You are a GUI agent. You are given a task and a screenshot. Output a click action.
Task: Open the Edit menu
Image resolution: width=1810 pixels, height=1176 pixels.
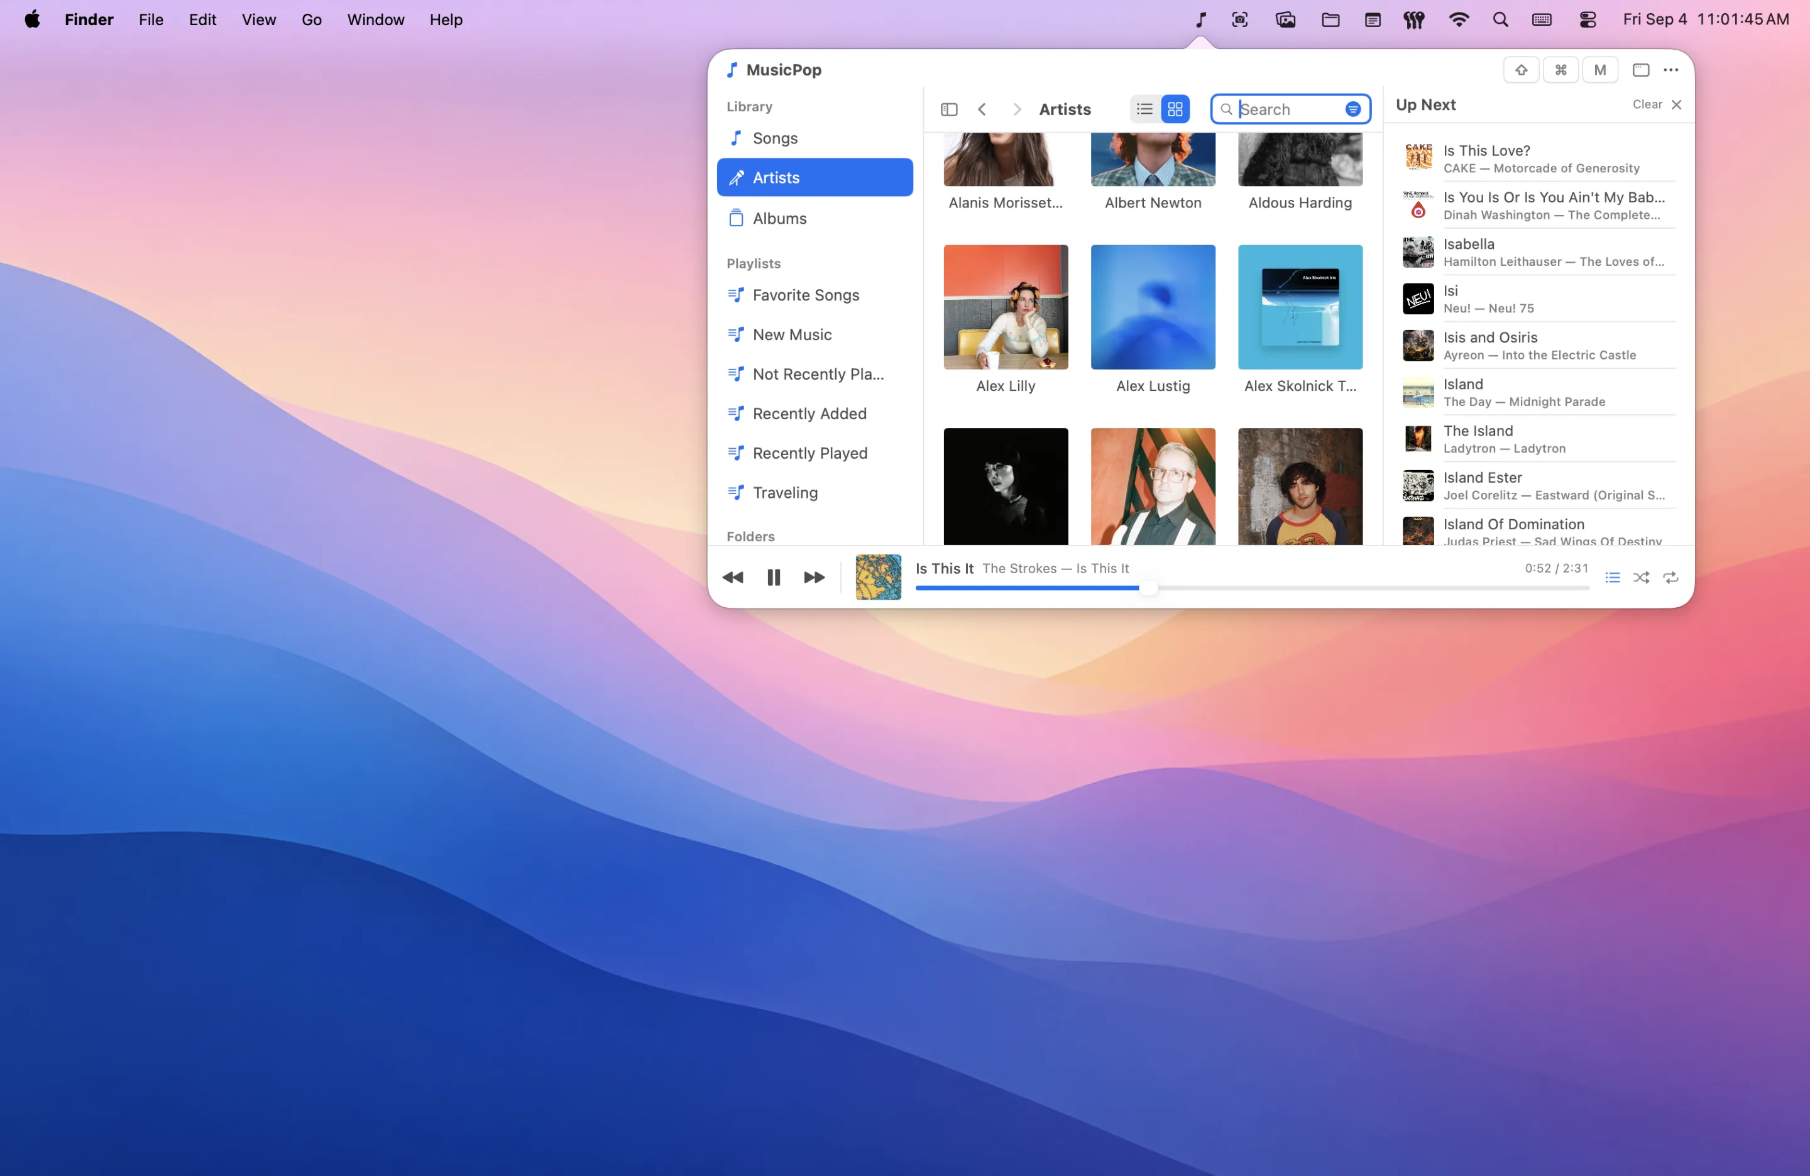coord(202,19)
